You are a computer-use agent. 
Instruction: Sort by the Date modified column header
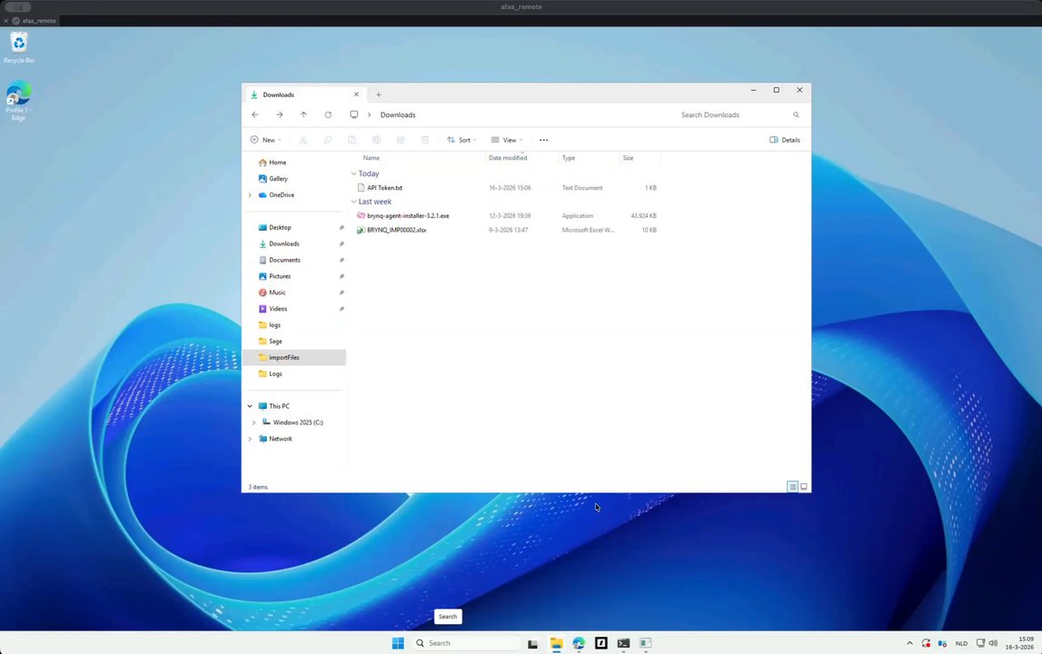[x=508, y=158]
